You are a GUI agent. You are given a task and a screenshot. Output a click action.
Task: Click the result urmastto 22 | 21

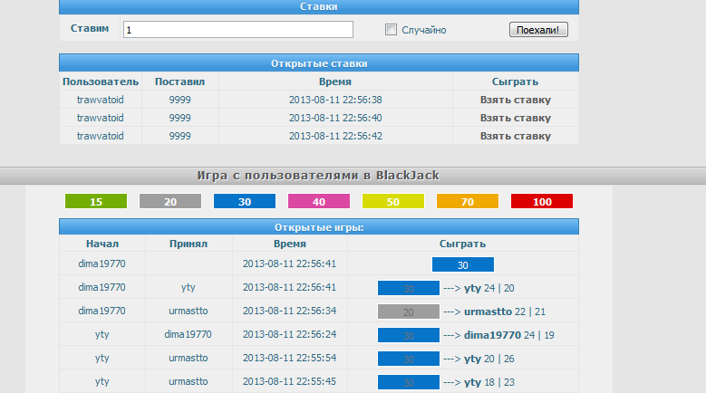click(505, 312)
